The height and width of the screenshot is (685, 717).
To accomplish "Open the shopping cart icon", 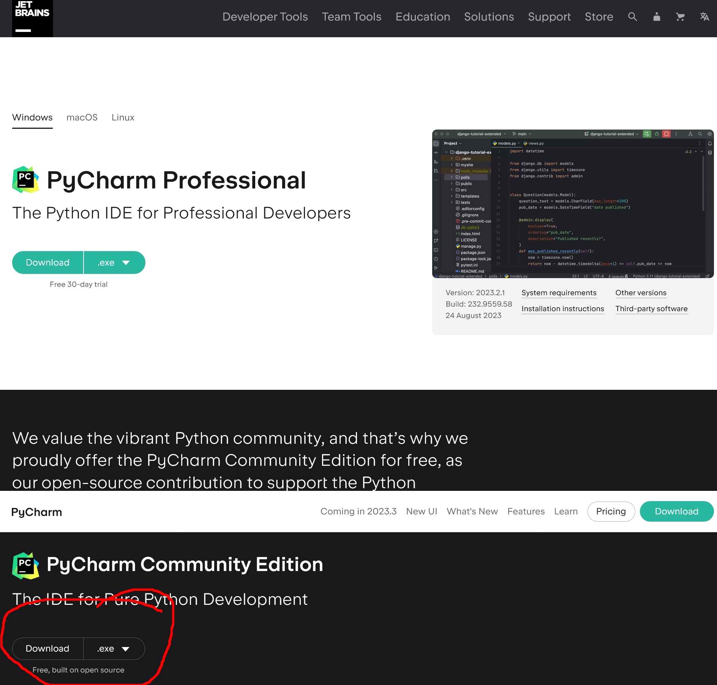I will [x=680, y=17].
